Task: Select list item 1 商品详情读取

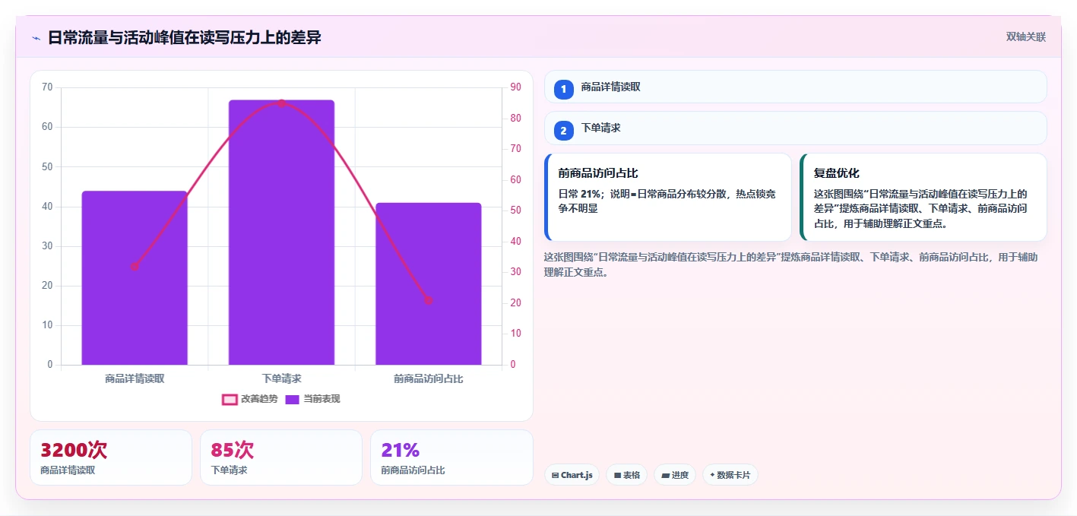Action: [x=796, y=87]
